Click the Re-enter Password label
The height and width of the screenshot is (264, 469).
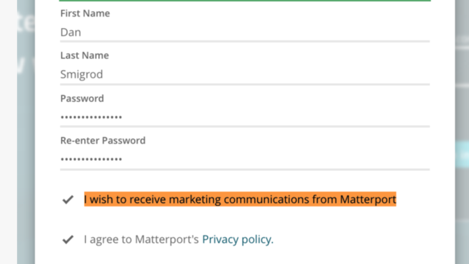point(103,141)
